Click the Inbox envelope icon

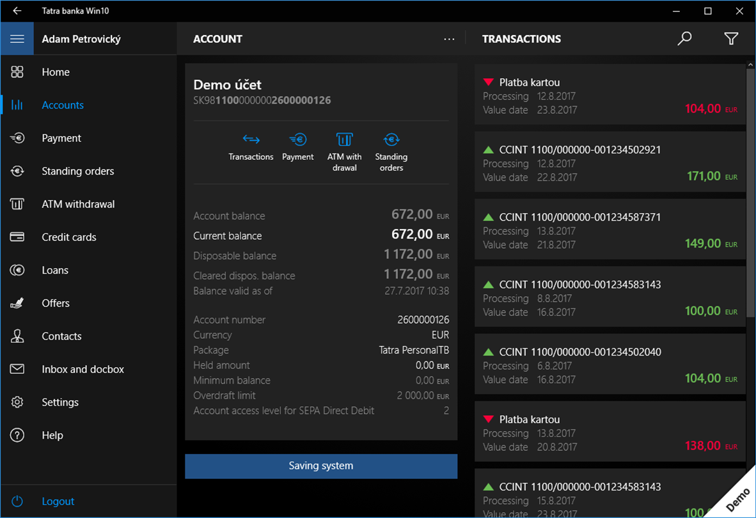pyautogui.click(x=17, y=369)
